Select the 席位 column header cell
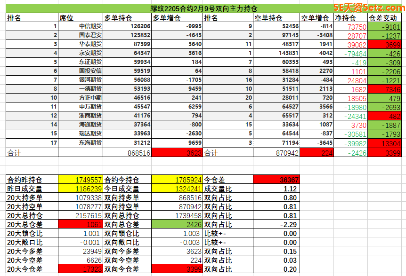406x276 pixels. [x=80, y=18]
